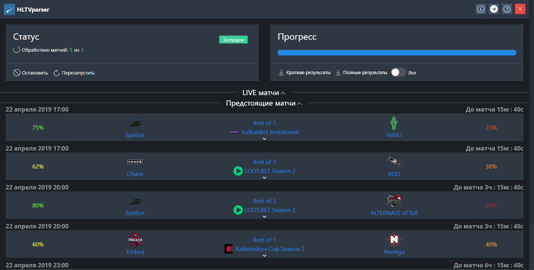Image resolution: width=534 pixels, height=270 pixels.
Task: Open Epsilon team link in ALTERNATE aTTaX match
Action: (135, 213)
